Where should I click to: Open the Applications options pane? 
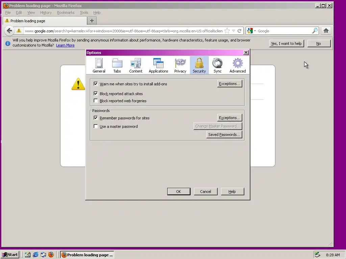click(x=158, y=65)
